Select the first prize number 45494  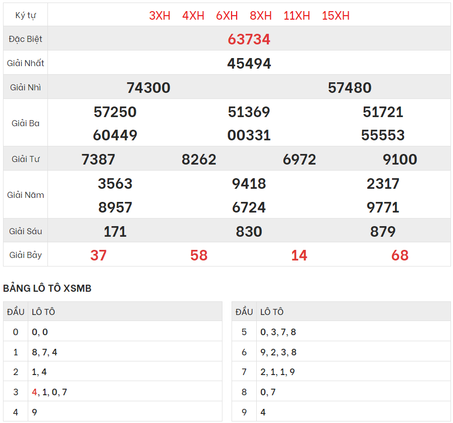pyautogui.click(x=249, y=63)
